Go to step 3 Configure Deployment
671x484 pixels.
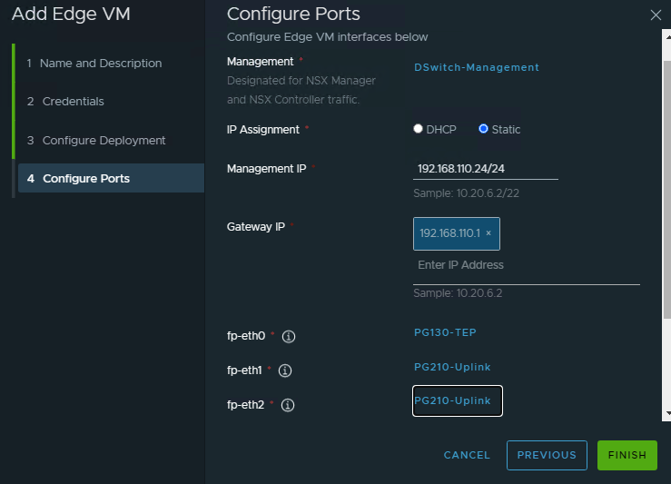pos(104,141)
